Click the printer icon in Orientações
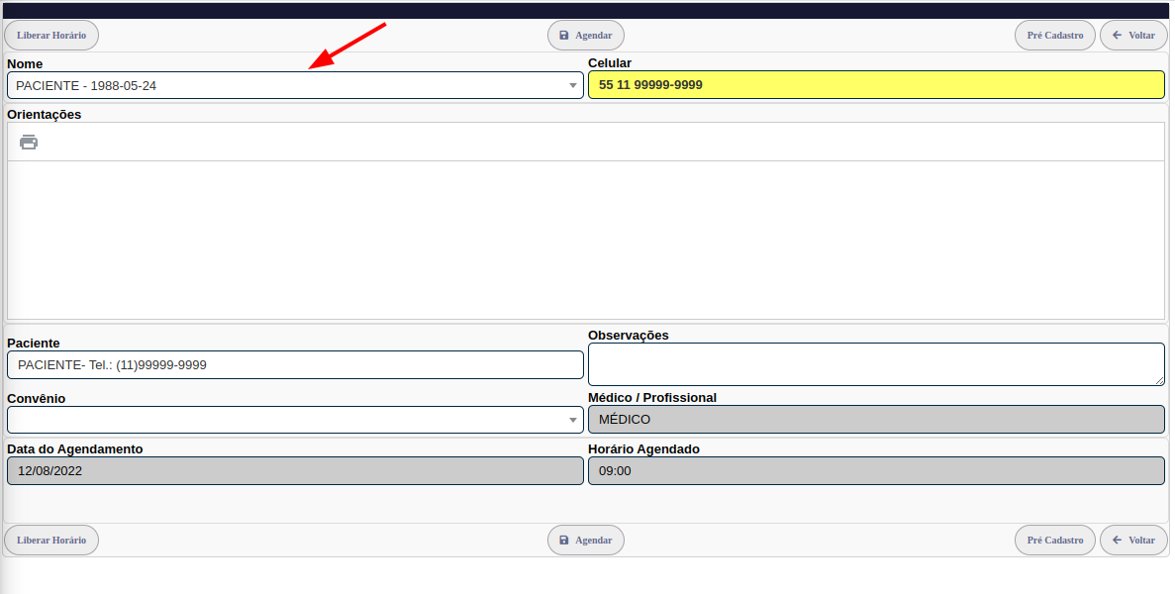The width and height of the screenshot is (1175, 594). (x=29, y=142)
